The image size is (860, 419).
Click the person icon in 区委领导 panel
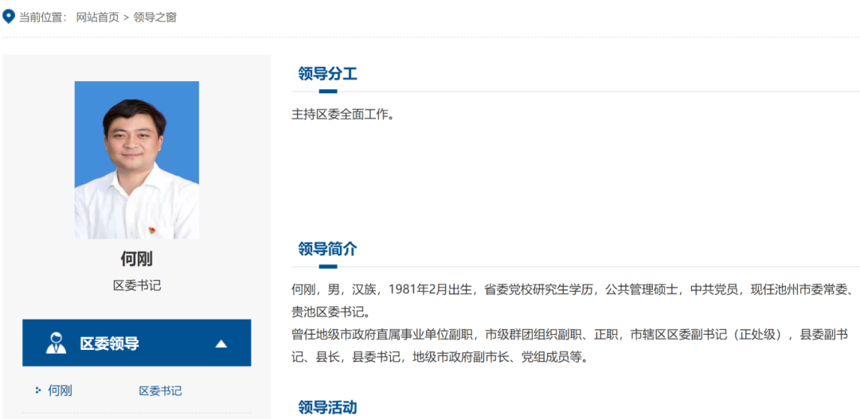pos(56,343)
